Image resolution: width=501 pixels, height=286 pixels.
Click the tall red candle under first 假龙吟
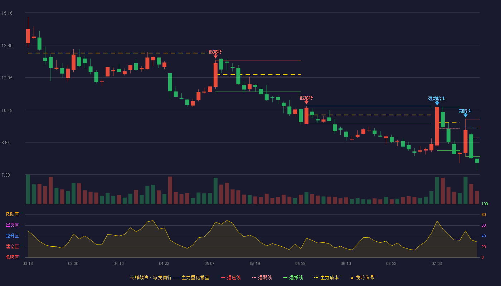tap(215, 75)
